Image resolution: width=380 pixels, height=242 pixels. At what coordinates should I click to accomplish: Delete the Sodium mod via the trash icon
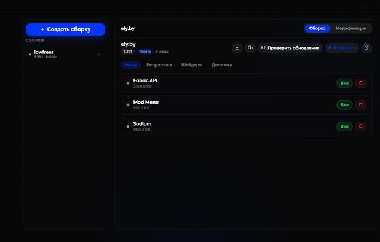(x=360, y=127)
